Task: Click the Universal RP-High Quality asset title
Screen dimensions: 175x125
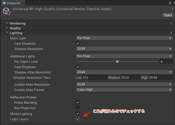Action: 62,9
